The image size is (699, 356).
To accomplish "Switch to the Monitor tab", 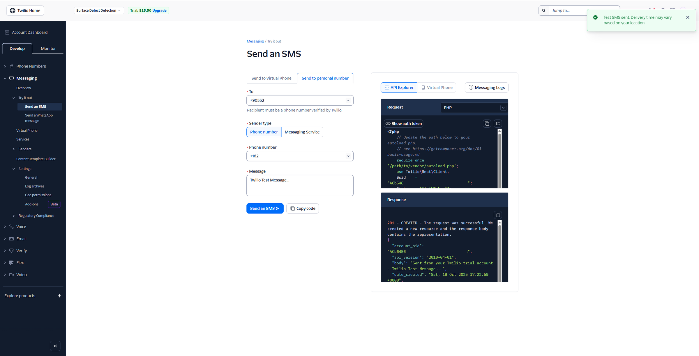I will pos(48,49).
